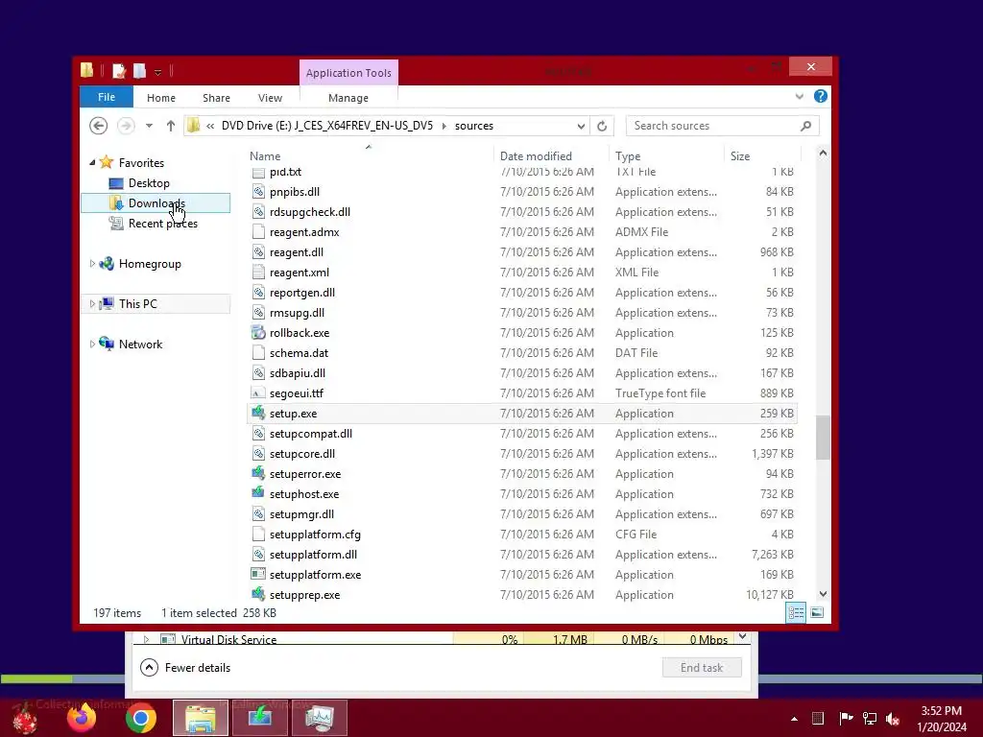The image size is (983, 737).
Task: Sort by Date modified column header
Action: [x=536, y=156]
